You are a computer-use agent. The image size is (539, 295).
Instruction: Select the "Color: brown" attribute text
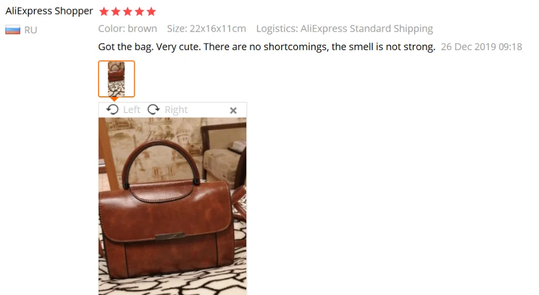(128, 29)
